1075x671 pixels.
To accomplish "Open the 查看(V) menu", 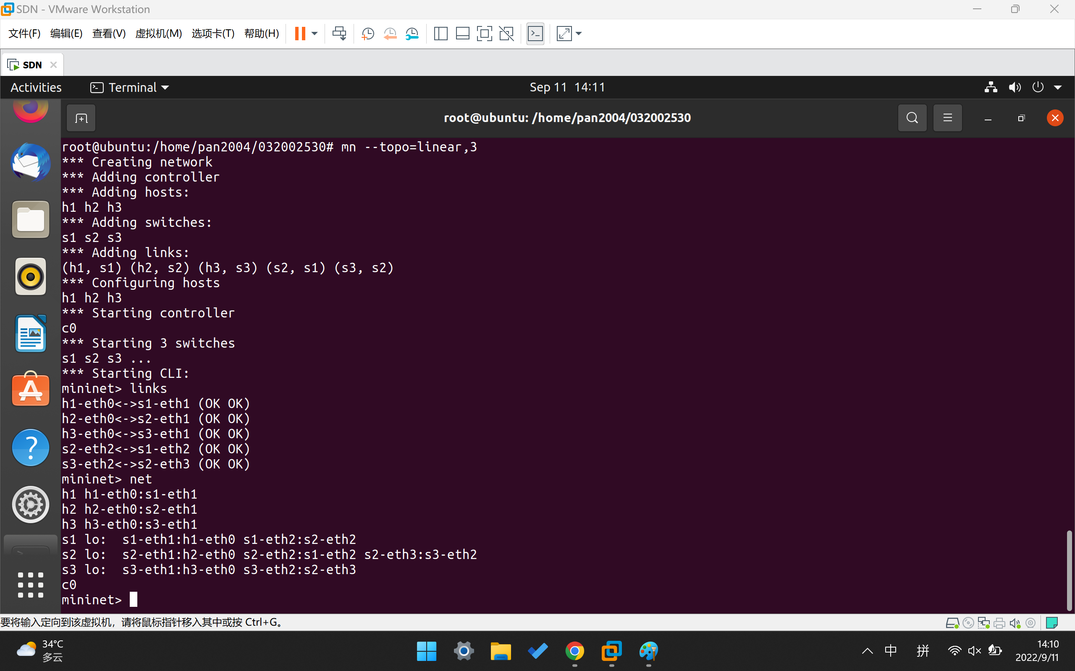I will pyautogui.click(x=109, y=33).
